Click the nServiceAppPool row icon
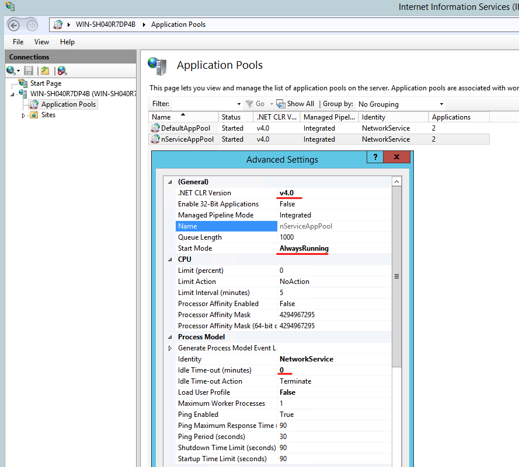519x467 pixels. pyautogui.click(x=155, y=139)
